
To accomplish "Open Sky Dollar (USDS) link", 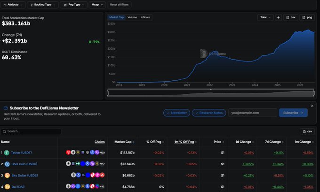I will click(24, 176).
